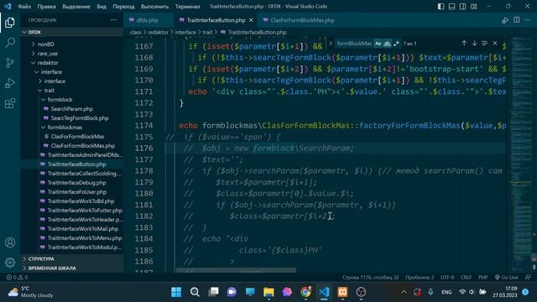
Task: Open the Выполнить menu
Action: [x=154, y=7]
